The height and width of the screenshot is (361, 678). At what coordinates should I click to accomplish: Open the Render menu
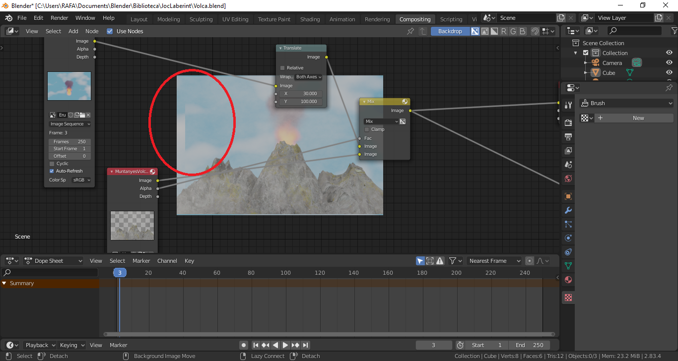[x=60, y=18]
